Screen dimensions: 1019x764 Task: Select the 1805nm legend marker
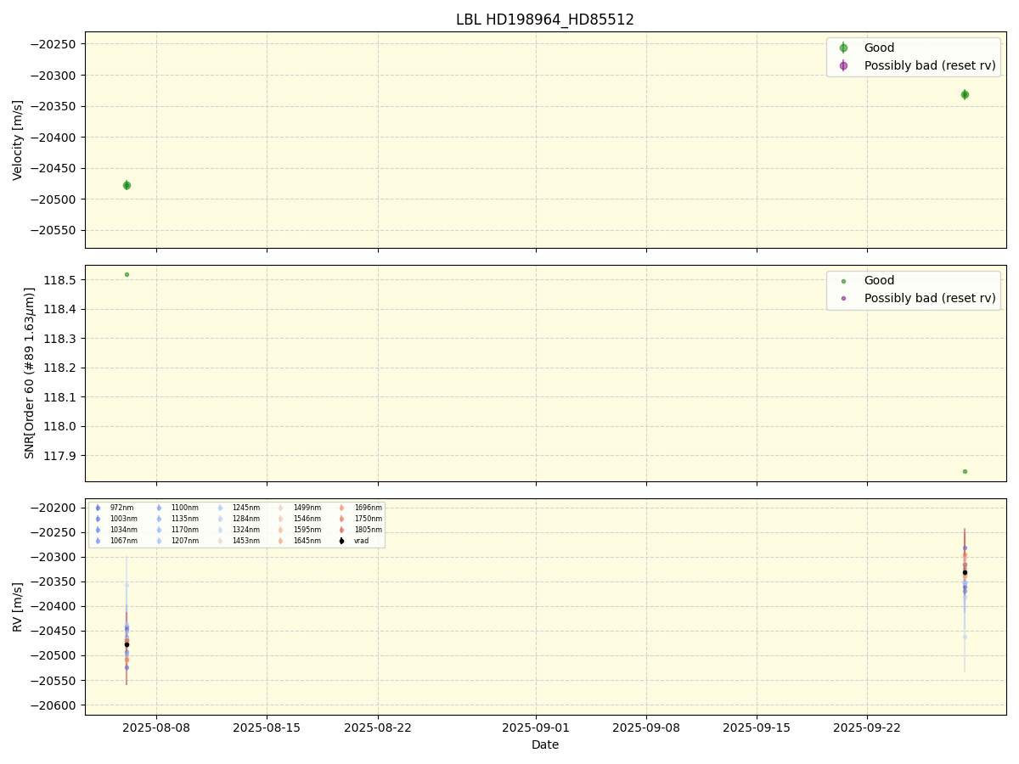[341, 530]
